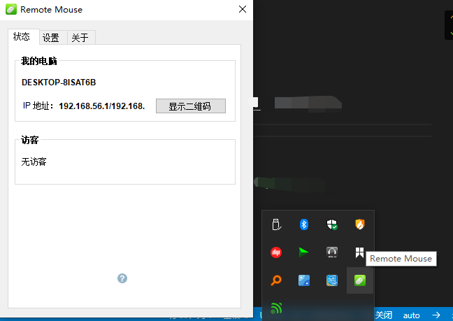Screen dimensions: 453x321
Task: Click the computer name DESKTOP-8ISAT6B
Action: pos(59,83)
